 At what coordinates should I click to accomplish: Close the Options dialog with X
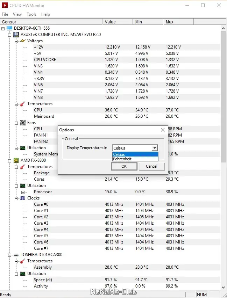(x=163, y=130)
